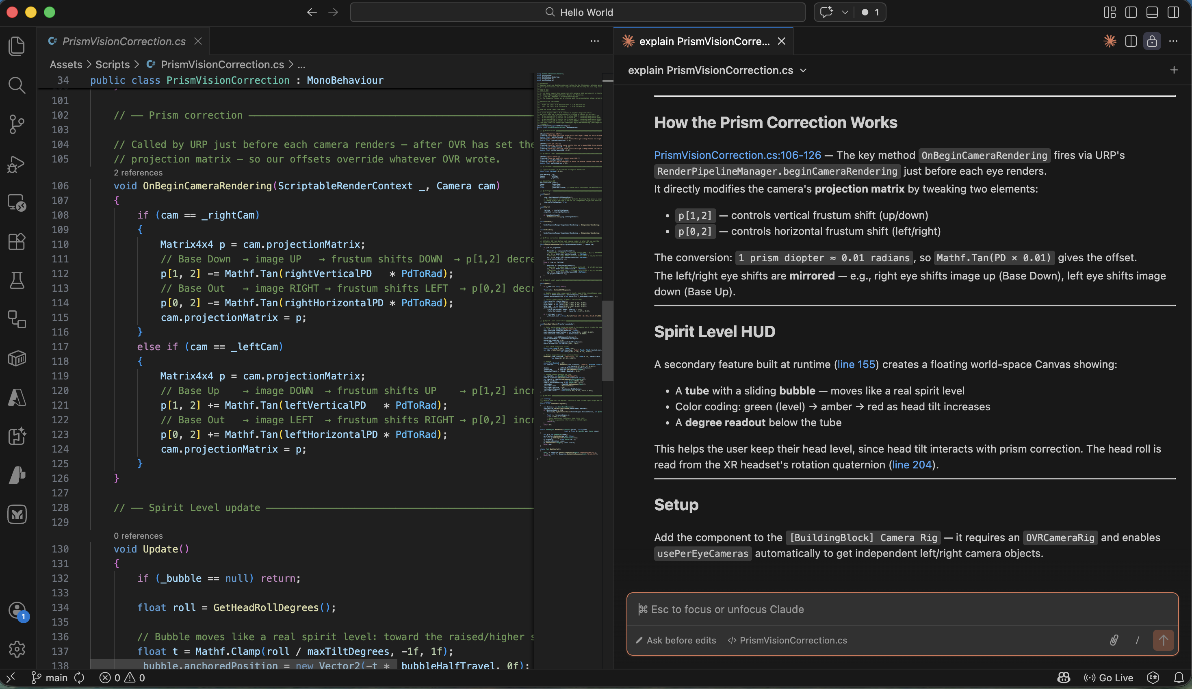Open Source Control view icon
1192x689 pixels.
point(17,124)
